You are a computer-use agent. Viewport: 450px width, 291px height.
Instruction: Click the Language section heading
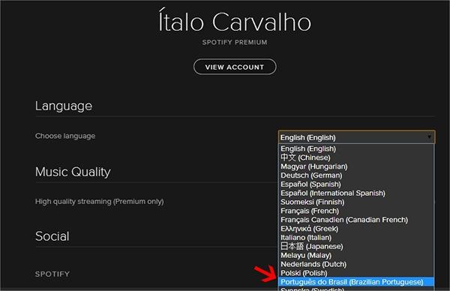(x=64, y=106)
